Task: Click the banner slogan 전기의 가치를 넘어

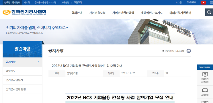Action: [x=37, y=28]
